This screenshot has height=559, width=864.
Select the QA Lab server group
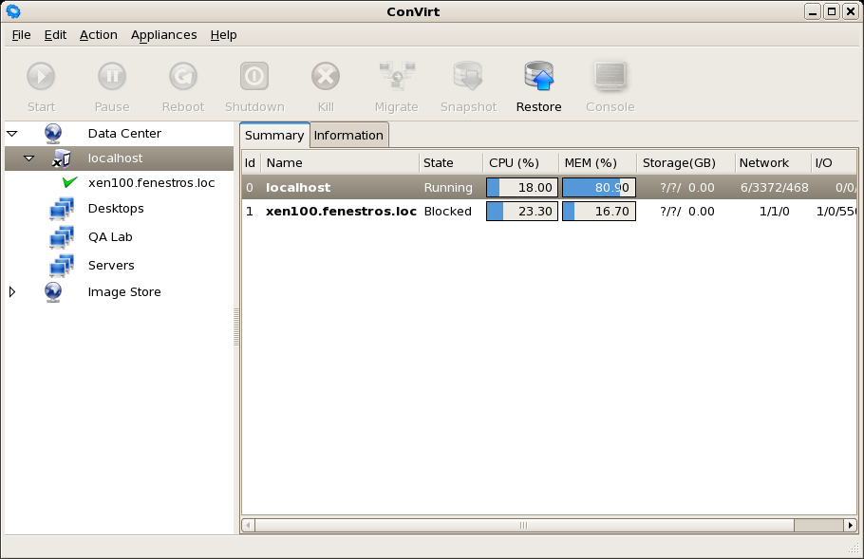tap(110, 237)
